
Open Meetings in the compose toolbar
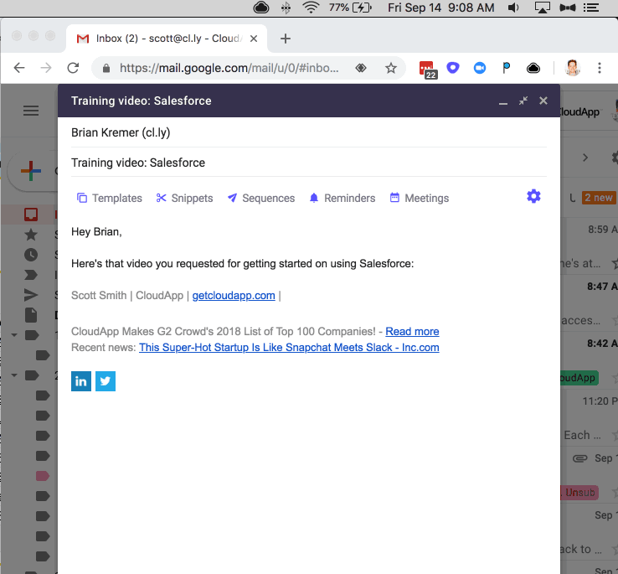[420, 198]
